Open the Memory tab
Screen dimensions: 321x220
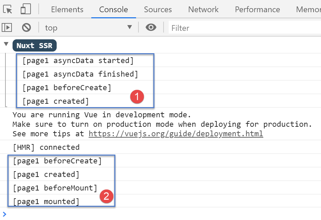(x=308, y=9)
